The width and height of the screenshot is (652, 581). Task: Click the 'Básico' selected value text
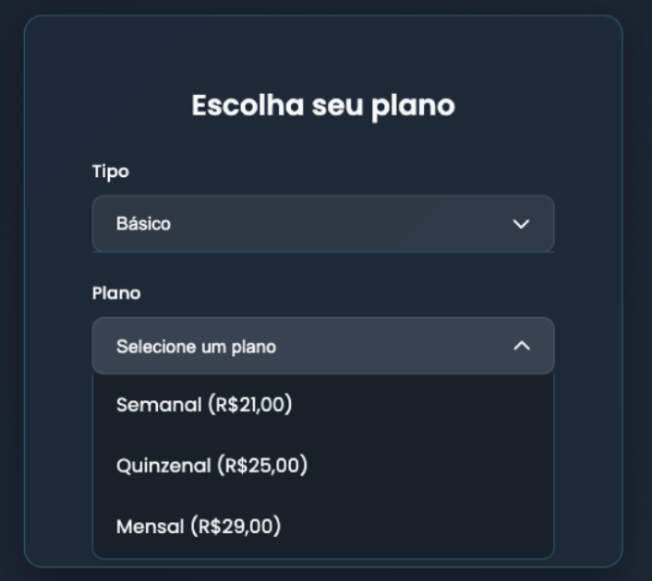click(x=143, y=224)
